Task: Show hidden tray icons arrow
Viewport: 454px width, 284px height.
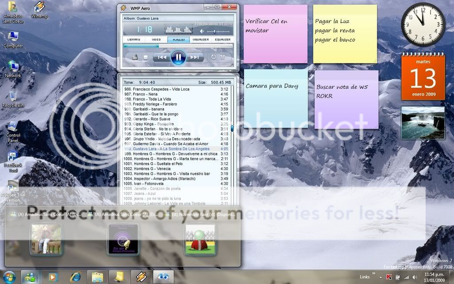Action: click(x=381, y=277)
